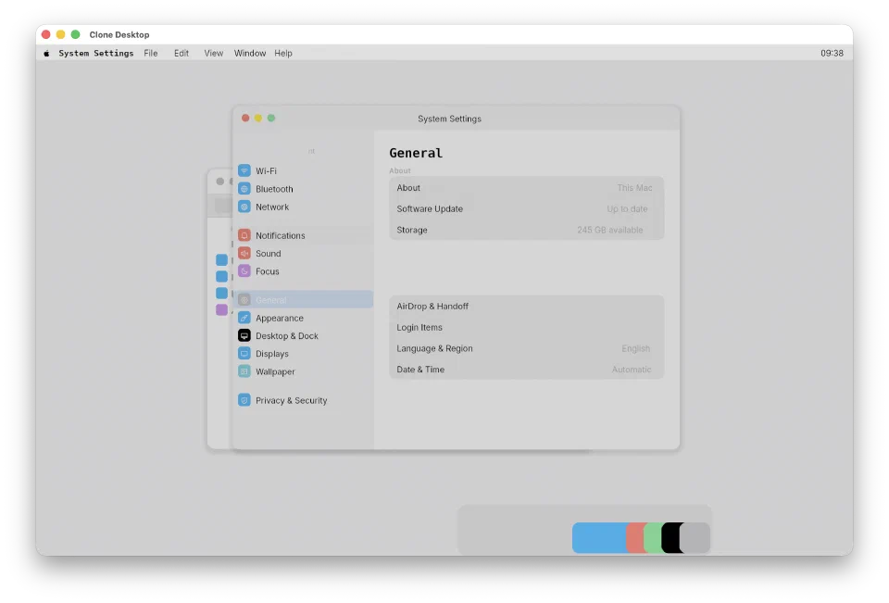Open the Wi-Fi settings icon
Viewport: 889px width, 603px height.
[244, 170]
